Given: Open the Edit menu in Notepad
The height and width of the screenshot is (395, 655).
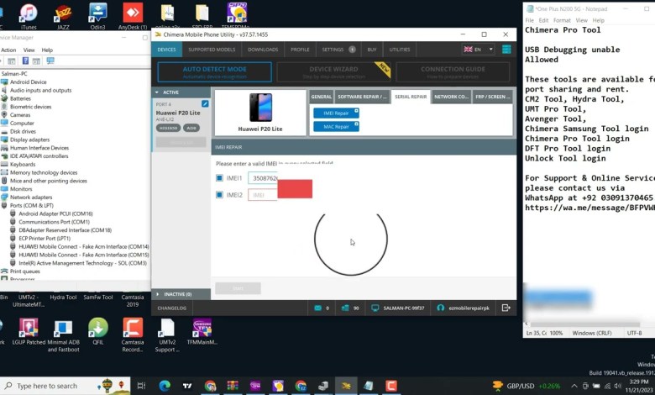Looking at the screenshot, I should click(x=543, y=20).
